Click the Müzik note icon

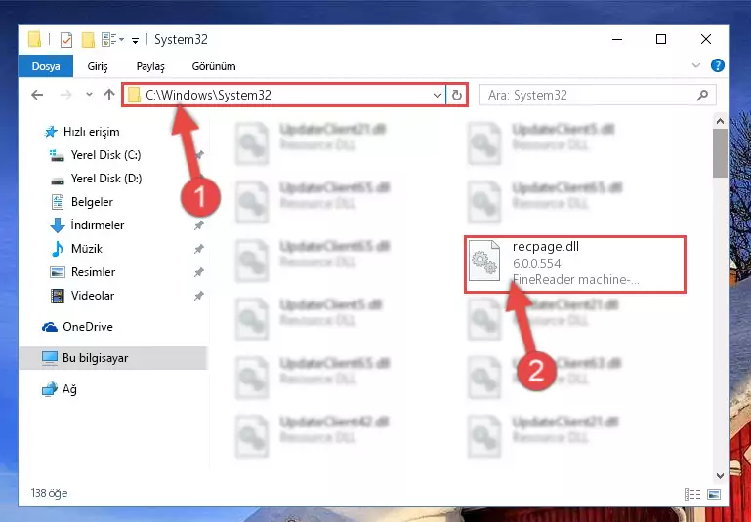[x=57, y=249]
